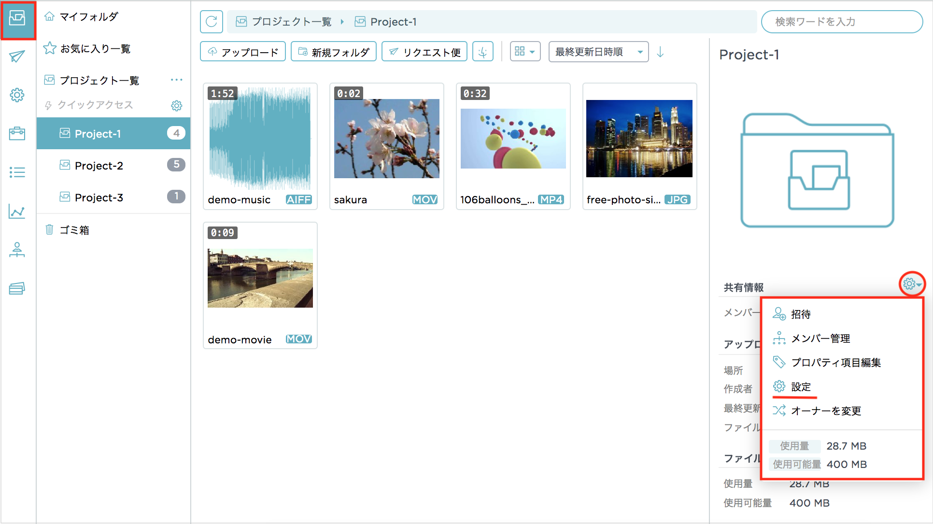Click the download icon in toolbar
This screenshot has height=524, width=933.
482,52
